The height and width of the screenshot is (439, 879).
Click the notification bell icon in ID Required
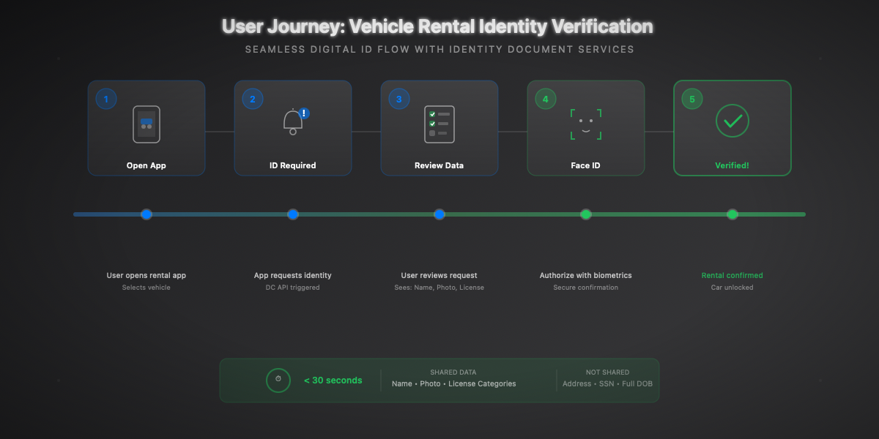click(292, 124)
